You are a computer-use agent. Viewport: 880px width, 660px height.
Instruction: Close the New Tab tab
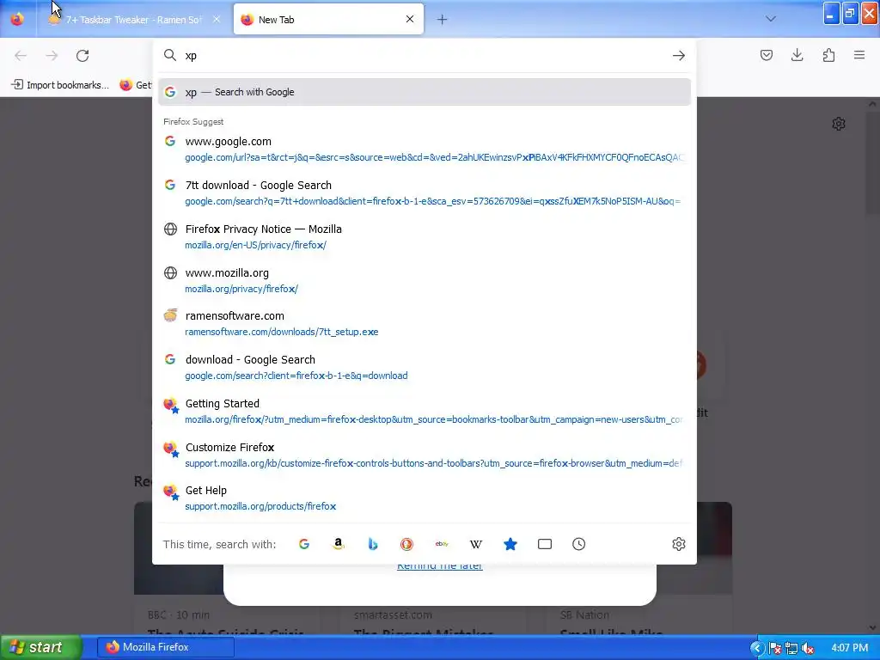(x=410, y=19)
